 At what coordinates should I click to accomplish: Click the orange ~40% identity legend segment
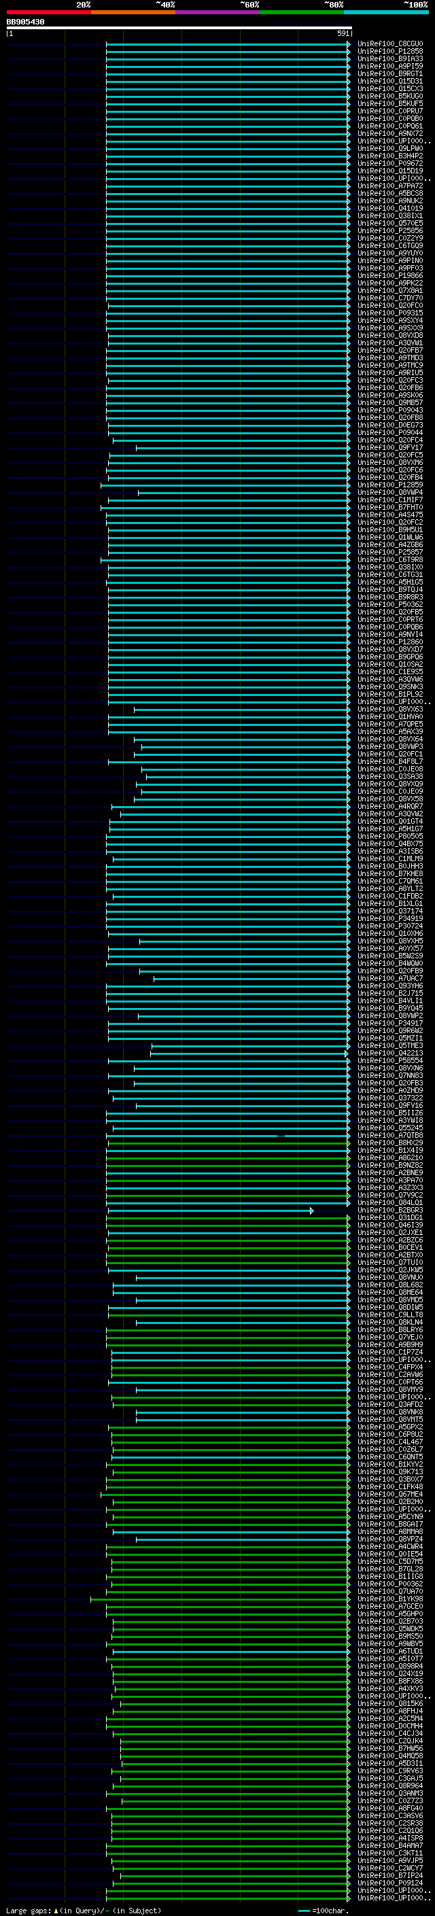pyautogui.click(x=133, y=12)
